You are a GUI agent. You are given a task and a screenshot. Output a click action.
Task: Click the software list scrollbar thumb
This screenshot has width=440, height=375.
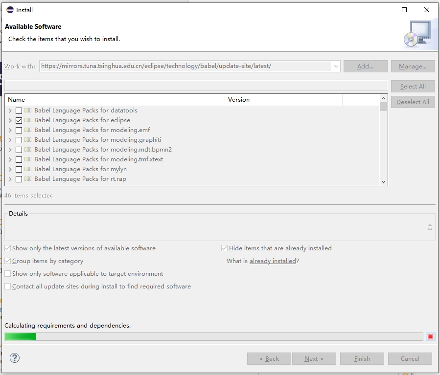(383, 107)
